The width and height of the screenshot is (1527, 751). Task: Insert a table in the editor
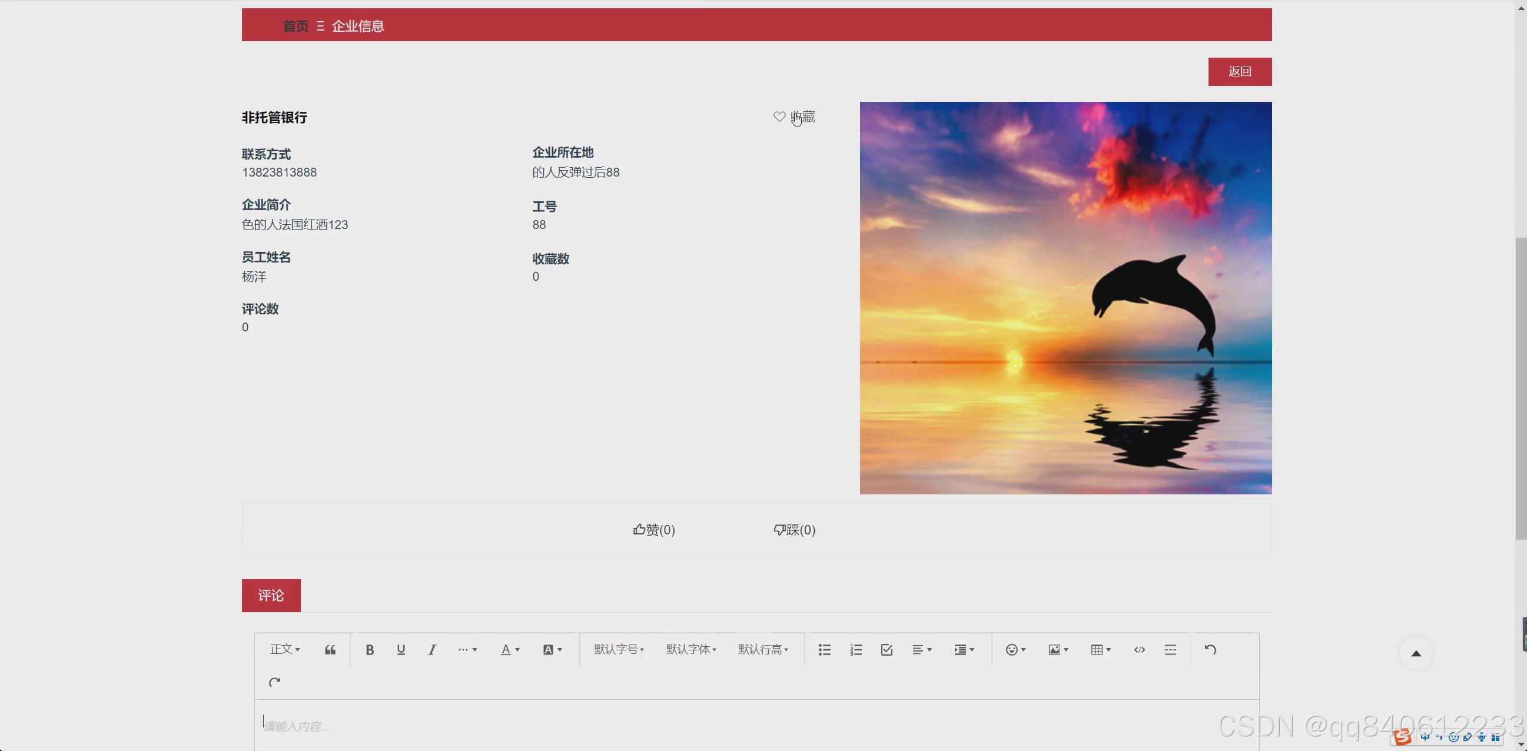(1097, 649)
